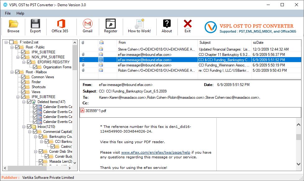Click the Shortcuts folder icon
Screen dimensions: 304x181
click(x=28, y=87)
